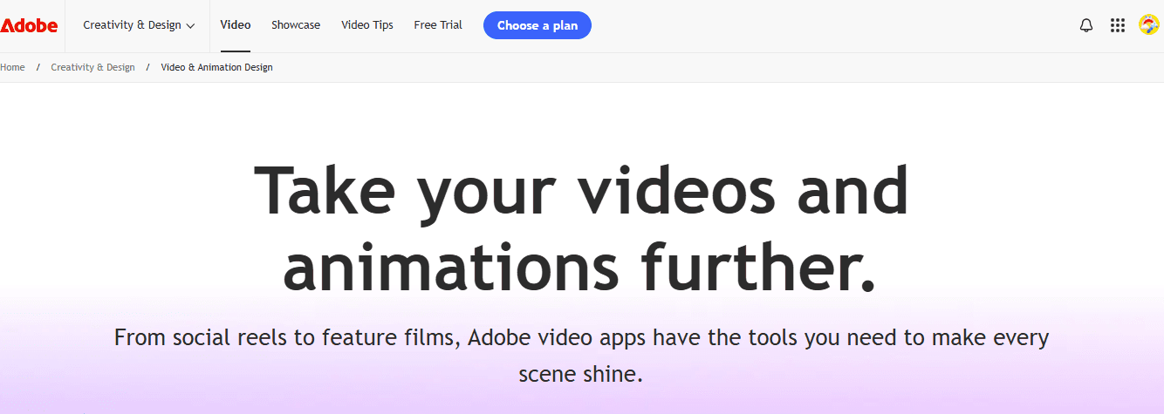1164x414 pixels.
Task: Click Video & Animation Design breadcrumb text
Action: coord(217,67)
